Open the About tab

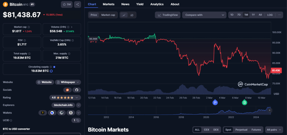click(x=175, y=4)
